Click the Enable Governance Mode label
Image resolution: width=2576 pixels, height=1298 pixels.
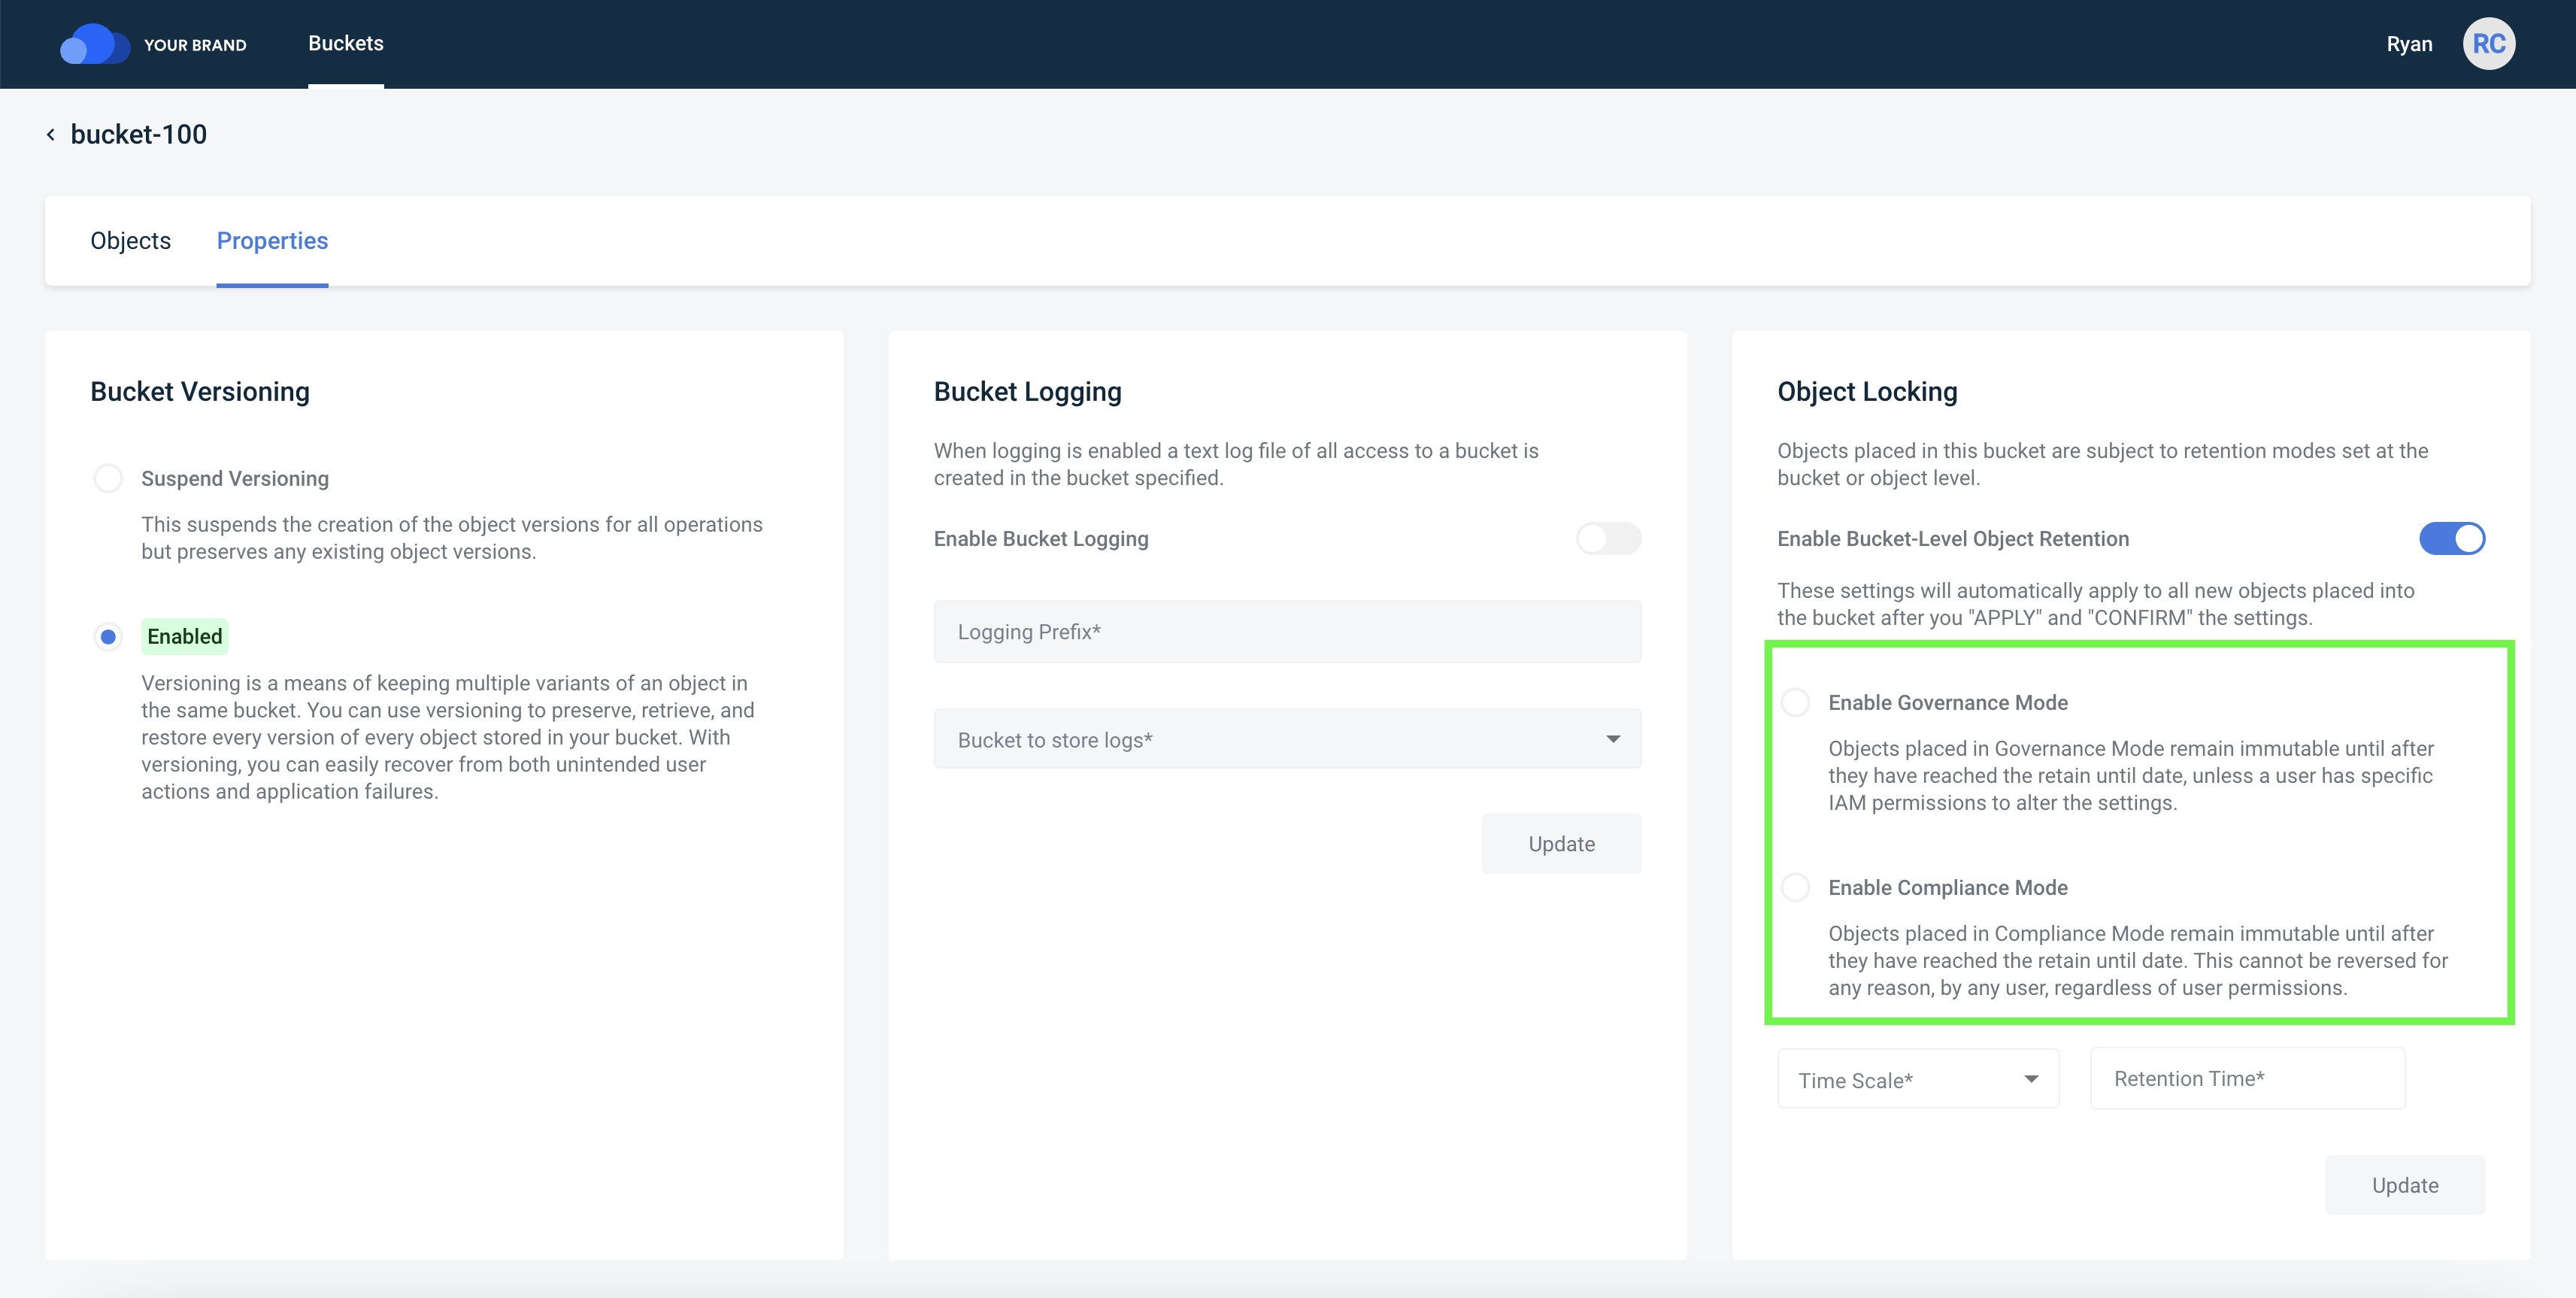[x=1948, y=702]
